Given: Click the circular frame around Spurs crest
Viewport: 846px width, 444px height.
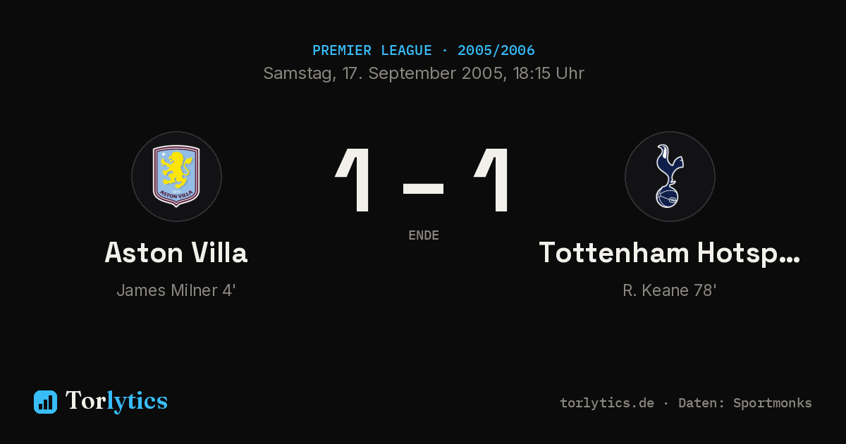Looking at the screenshot, I should 670,176.
